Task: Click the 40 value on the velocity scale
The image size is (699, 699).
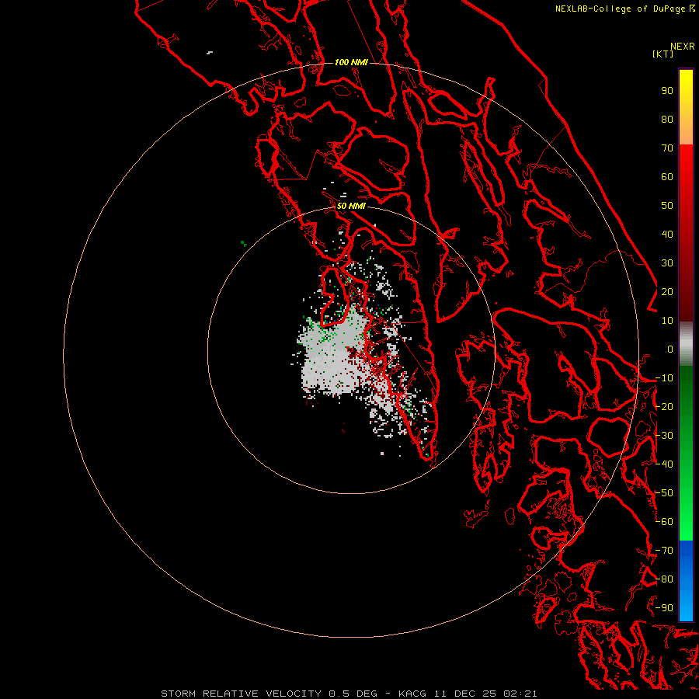Action: click(x=667, y=234)
